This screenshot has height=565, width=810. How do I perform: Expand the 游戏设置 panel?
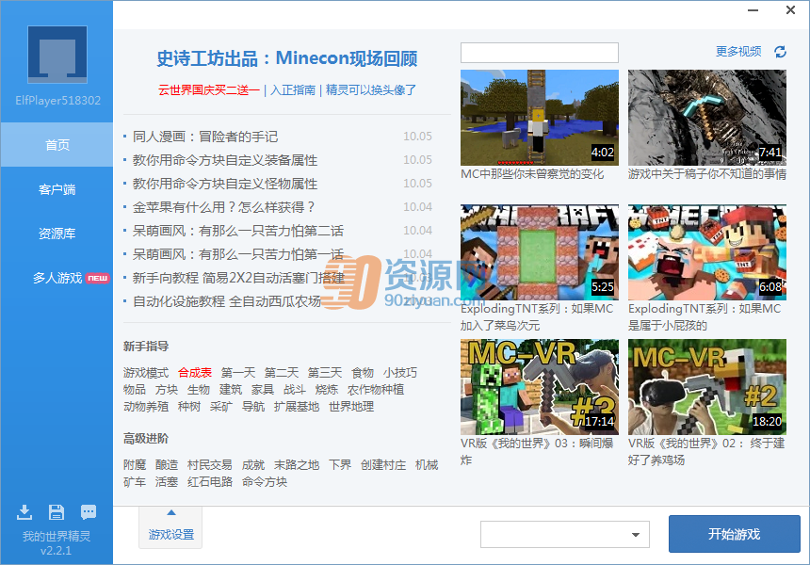pos(171,527)
